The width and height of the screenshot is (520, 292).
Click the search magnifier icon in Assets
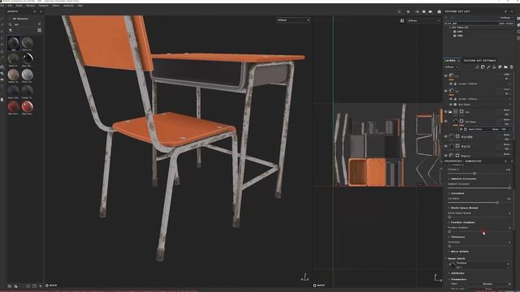(11, 24)
